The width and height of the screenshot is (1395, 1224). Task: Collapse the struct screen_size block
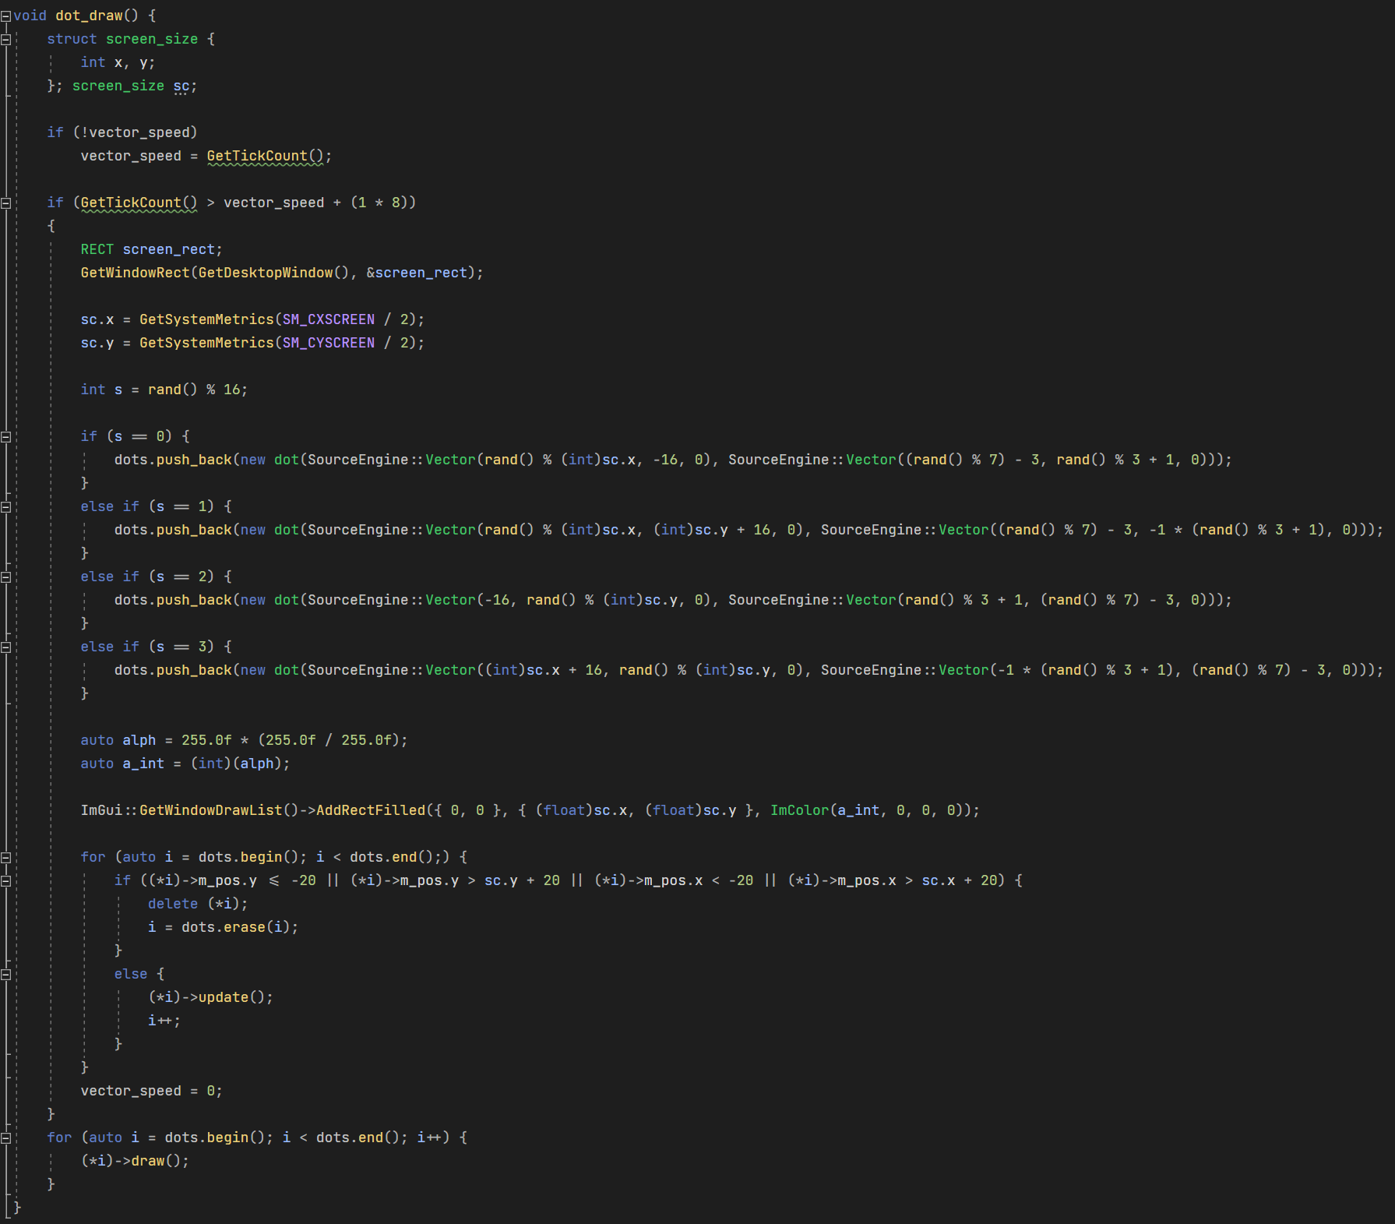[x=5, y=40]
